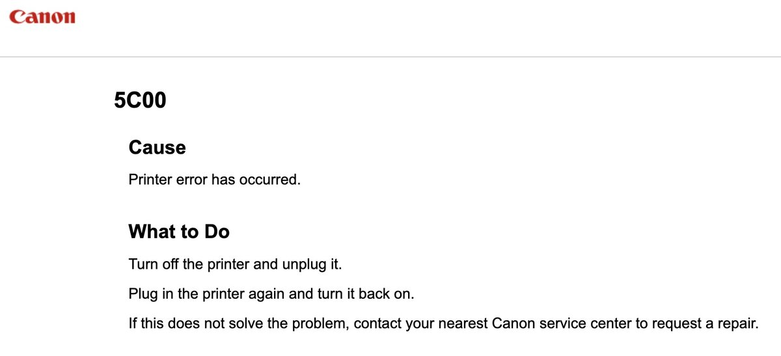Click the 5C00 error code heading
The width and height of the screenshot is (781, 356).
(x=139, y=101)
